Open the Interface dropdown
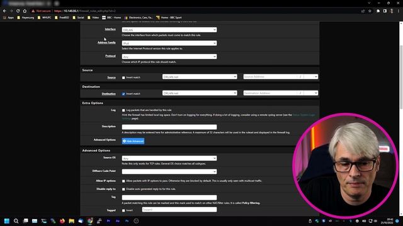The width and height of the screenshot is (403, 226). (169, 30)
